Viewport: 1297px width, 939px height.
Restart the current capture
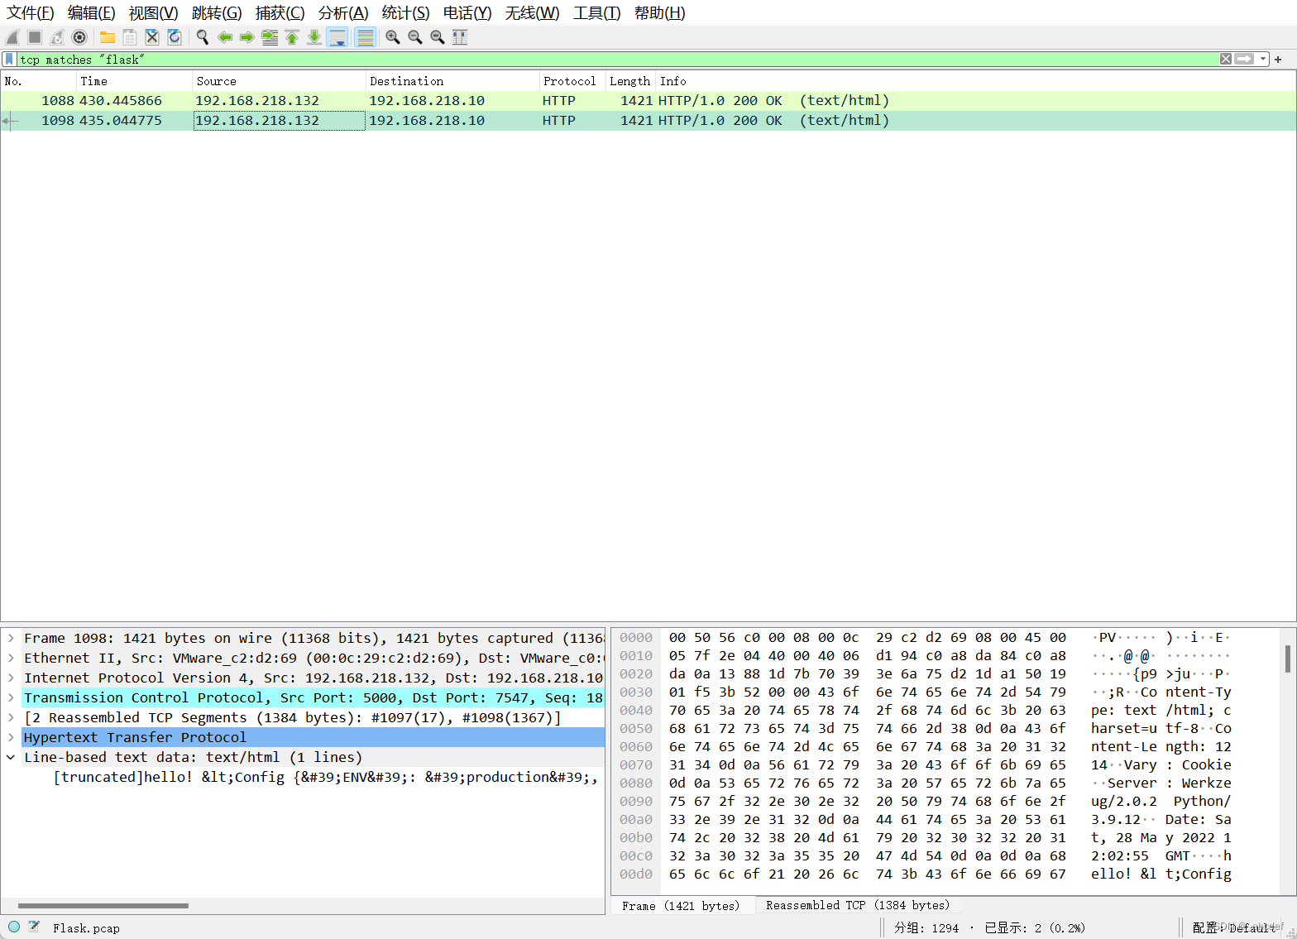click(x=57, y=37)
